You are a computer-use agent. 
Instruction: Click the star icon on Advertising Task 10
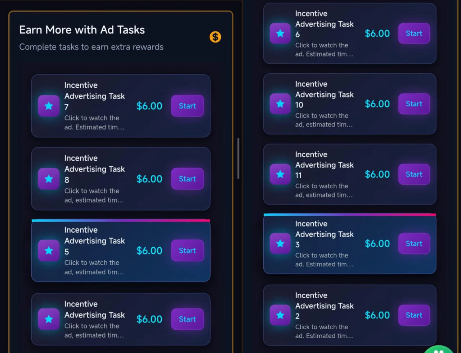280,104
